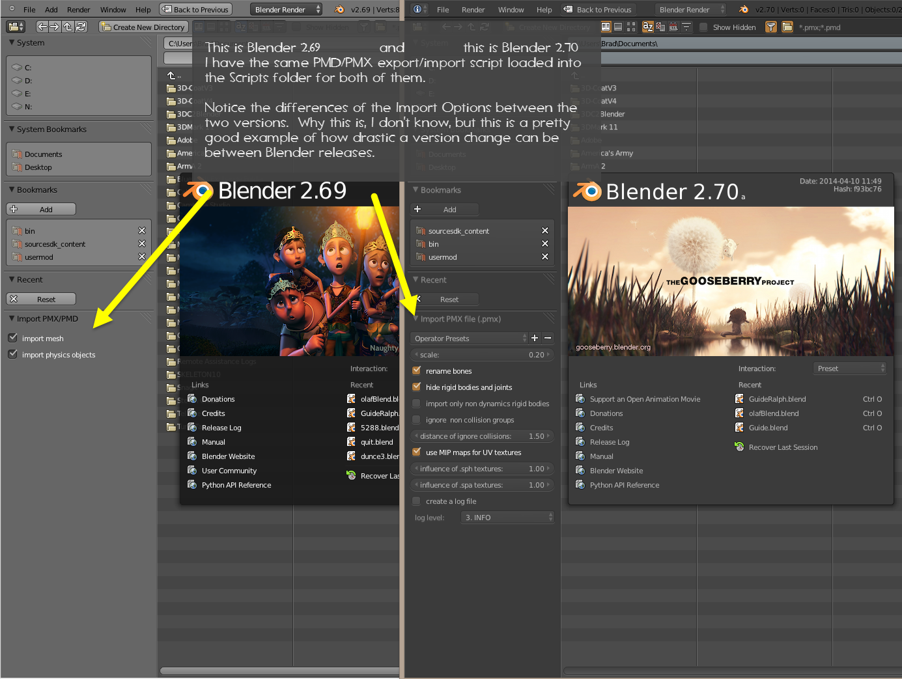This screenshot has height=679, width=902.
Task: Remove usermod bookmark in 2.70 panel
Action: pyautogui.click(x=545, y=256)
